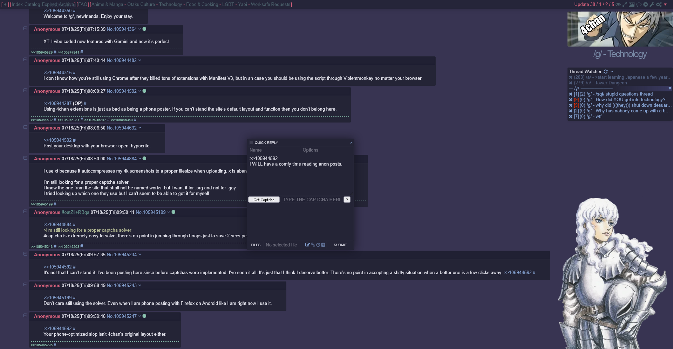
Task: Click the eye icon in top header bar
Action: point(618,5)
